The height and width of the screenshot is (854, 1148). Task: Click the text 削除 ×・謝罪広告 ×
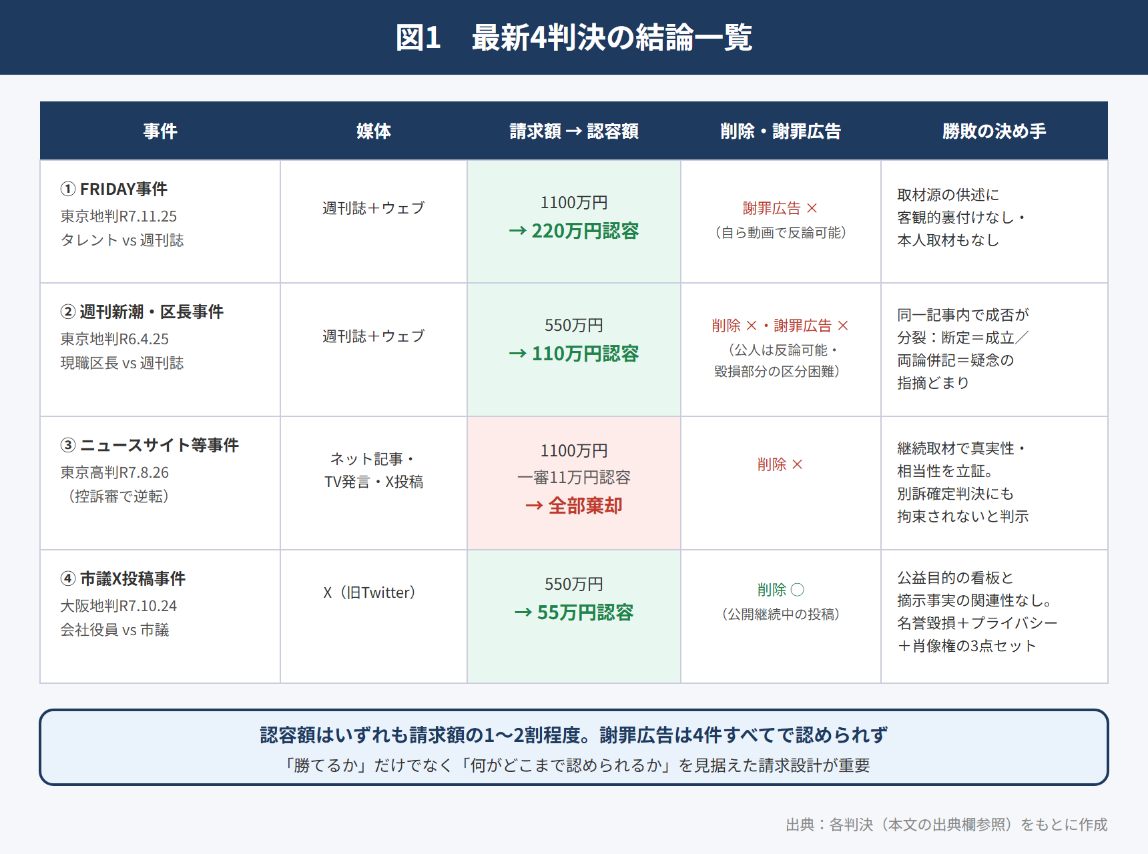[780, 326]
